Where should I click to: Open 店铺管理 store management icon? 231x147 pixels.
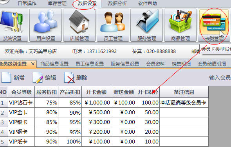(x=79, y=25)
